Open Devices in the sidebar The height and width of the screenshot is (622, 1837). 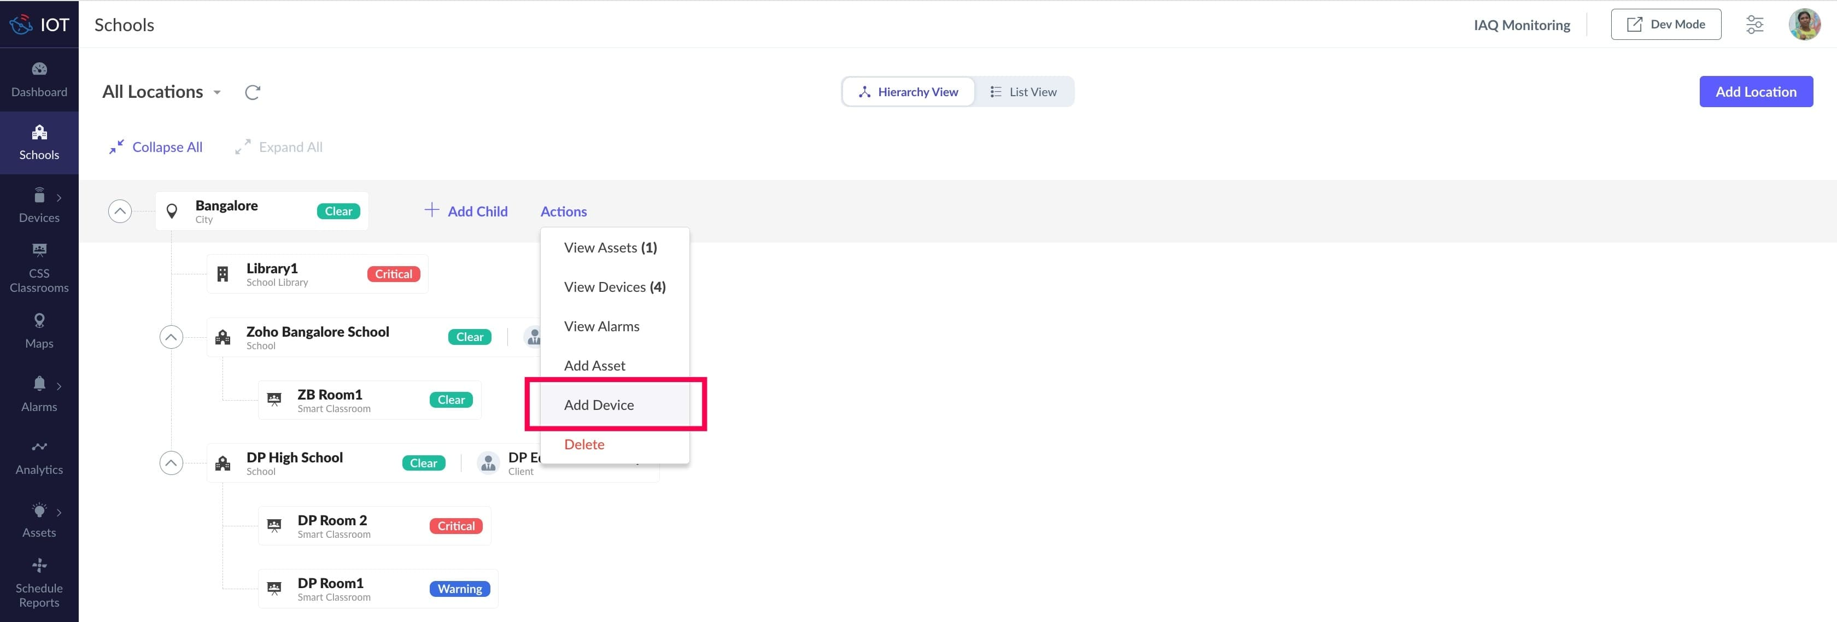click(x=39, y=206)
